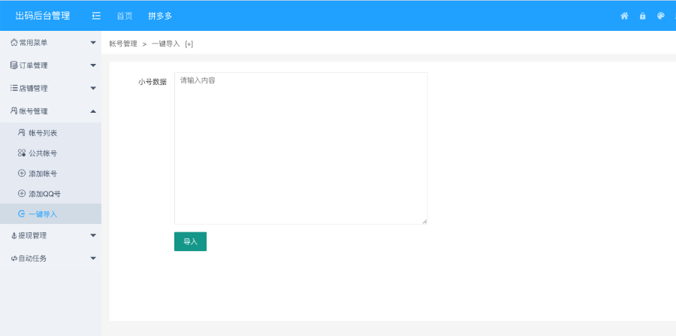
Task: Click the 出码后台管理 logo title
Action: click(x=43, y=16)
